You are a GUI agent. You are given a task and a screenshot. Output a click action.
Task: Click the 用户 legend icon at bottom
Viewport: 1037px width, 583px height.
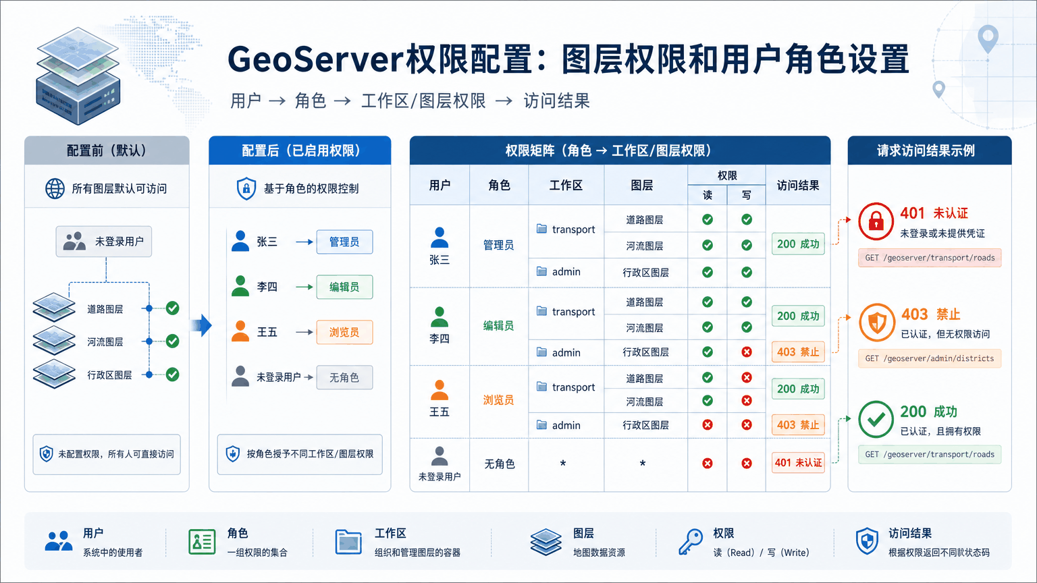click(x=59, y=541)
